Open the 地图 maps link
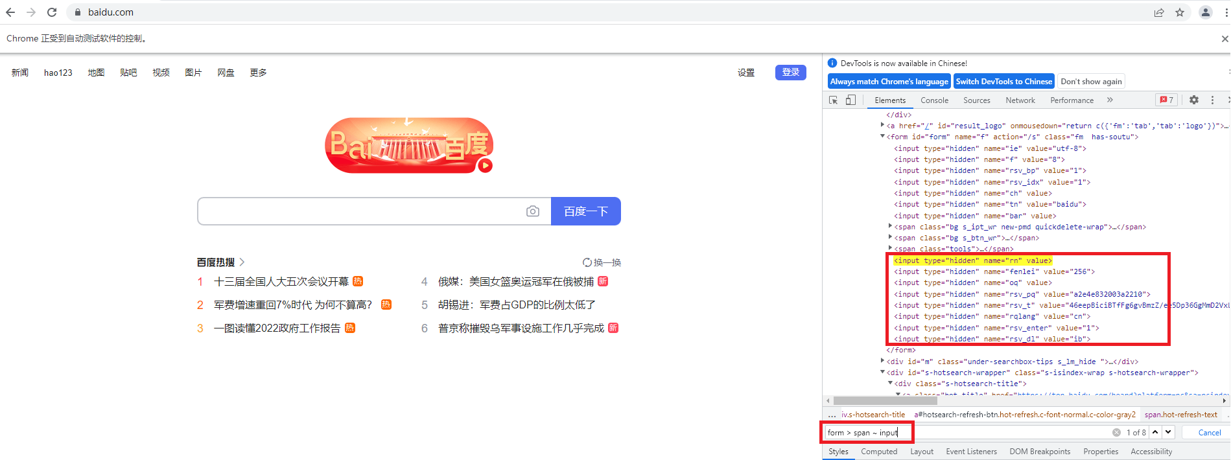The height and width of the screenshot is (460, 1231). [x=96, y=73]
